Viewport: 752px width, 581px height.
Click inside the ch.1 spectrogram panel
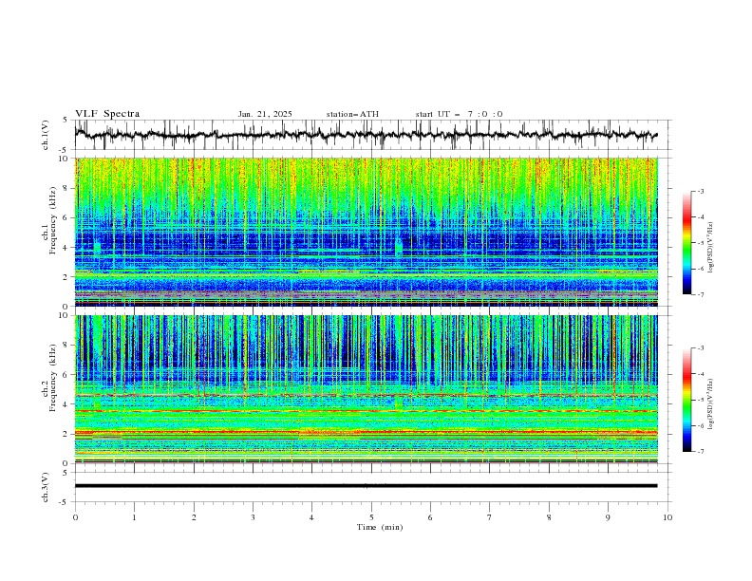[366, 232]
